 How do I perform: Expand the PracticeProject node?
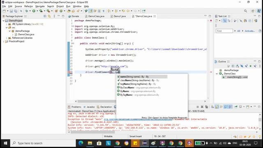[4, 41]
